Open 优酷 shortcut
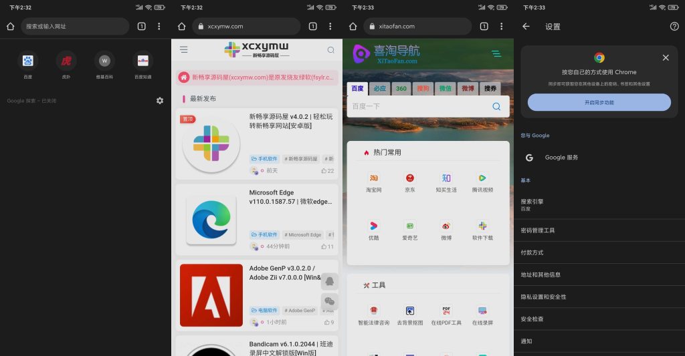 373,231
